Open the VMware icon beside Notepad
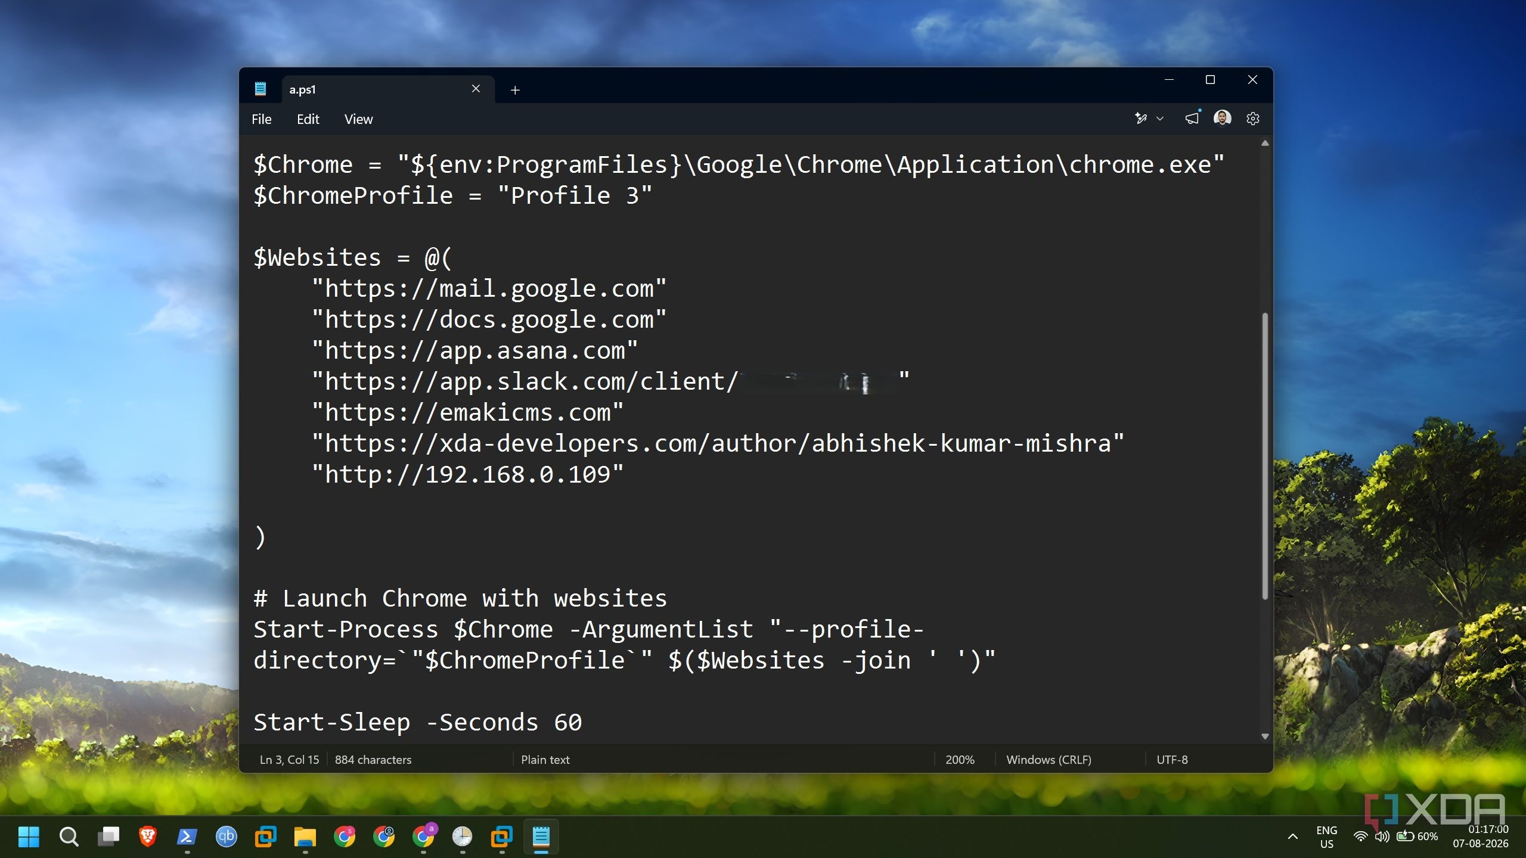This screenshot has height=858, width=1526. click(x=501, y=837)
